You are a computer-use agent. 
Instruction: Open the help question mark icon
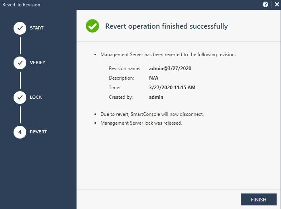(x=265, y=4)
